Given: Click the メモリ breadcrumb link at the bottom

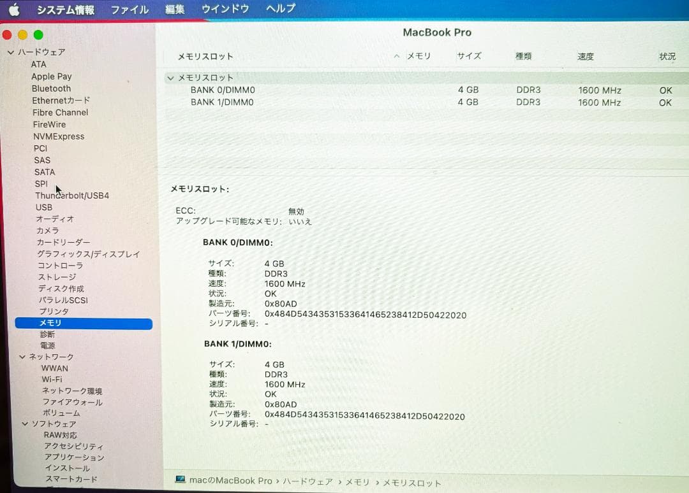Looking at the screenshot, I should pyautogui.click(x=358, y=481).
